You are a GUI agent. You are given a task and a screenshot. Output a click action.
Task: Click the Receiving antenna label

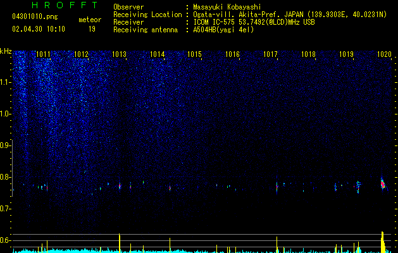146,30
